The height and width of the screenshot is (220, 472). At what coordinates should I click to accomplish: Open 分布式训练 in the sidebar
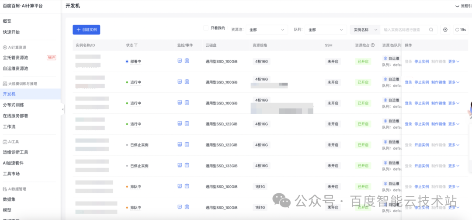[14, 105]
